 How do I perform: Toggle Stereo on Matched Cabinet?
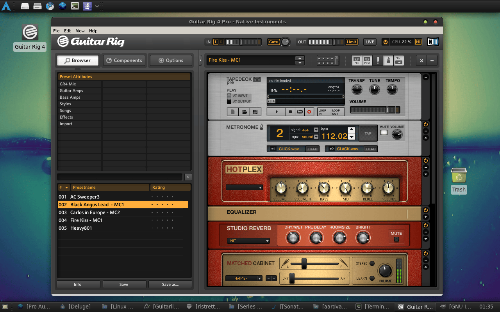tap(372, 264)
